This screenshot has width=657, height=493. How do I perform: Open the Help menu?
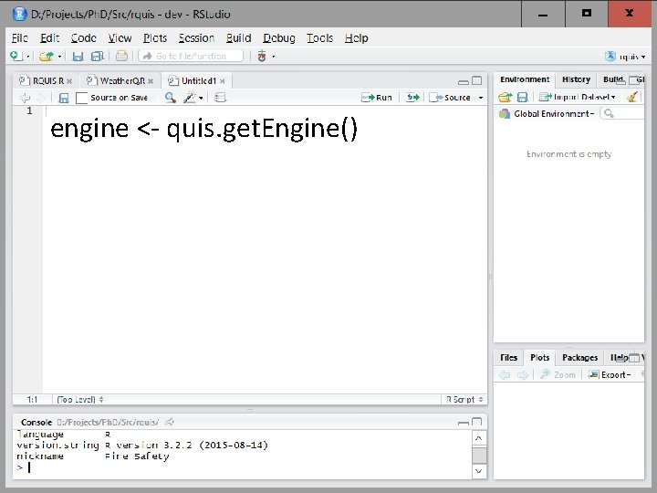click(x=357, y=38)
